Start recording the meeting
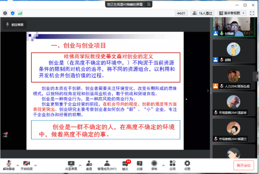Viewport: 259px width, 174px height. pyautogui.click(x=154, y=165)
